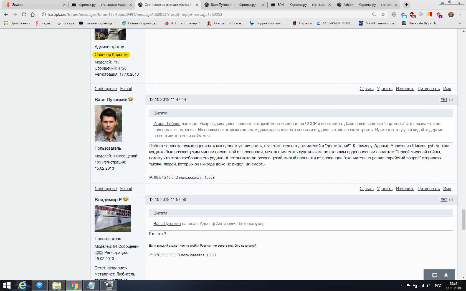
Task: Click the zoom magnifier icon in address bar
Action: (x=374, y=14)
